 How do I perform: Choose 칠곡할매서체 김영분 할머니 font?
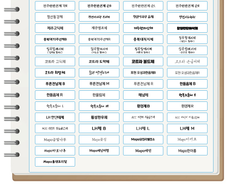pyautogui.click(x=55, y=50)
